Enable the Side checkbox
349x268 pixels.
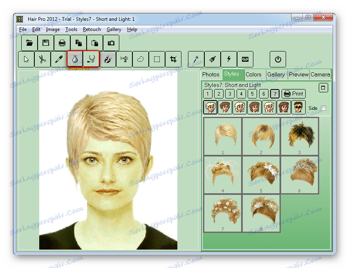[x=324, y=108]
